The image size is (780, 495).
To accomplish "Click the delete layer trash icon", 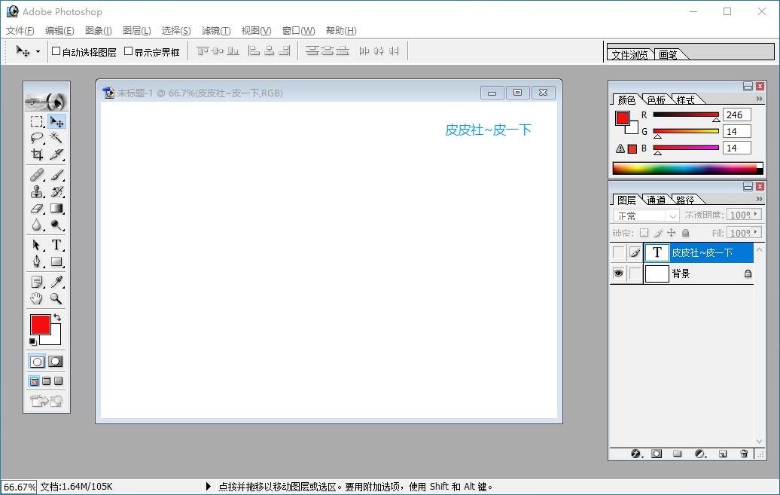I will 744,454.
